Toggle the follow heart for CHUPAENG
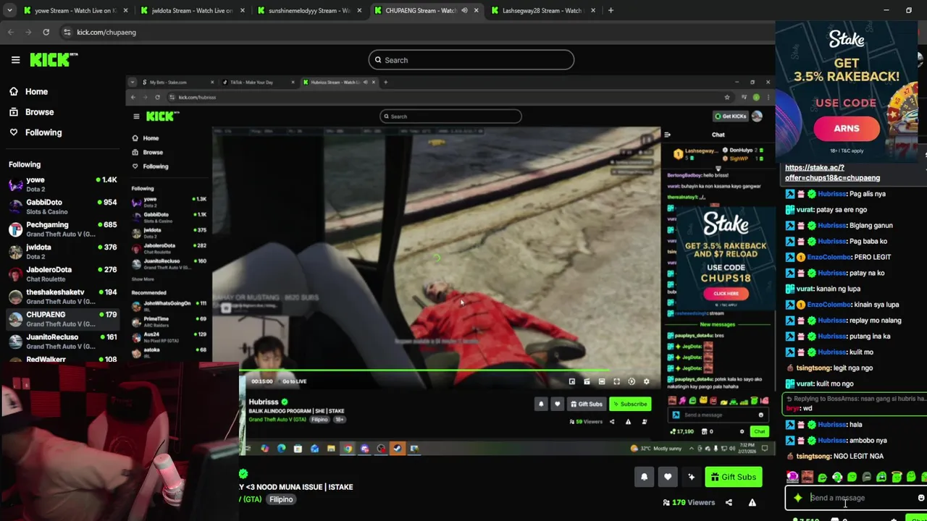The width and height of the screenshot is (927, 521). click(668, 477)
